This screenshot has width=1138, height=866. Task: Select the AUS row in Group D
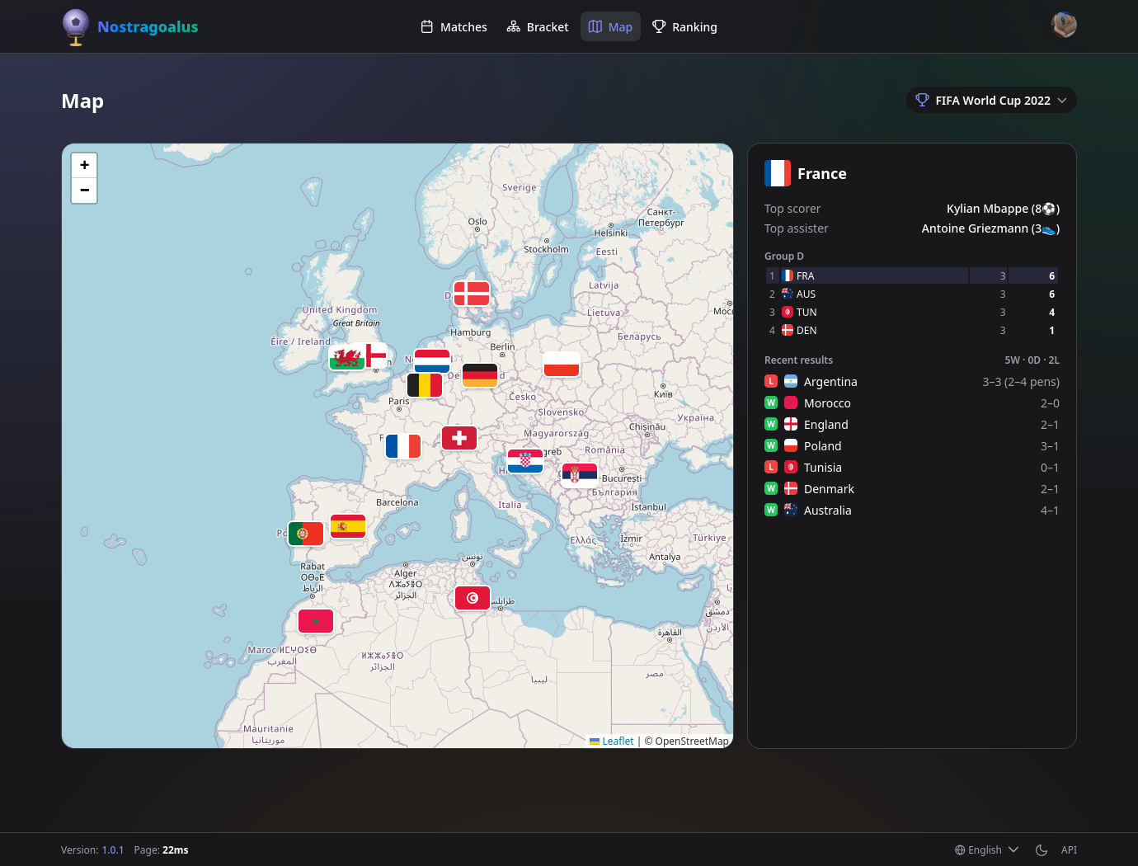pyautogui.click(x=912, y=294)
